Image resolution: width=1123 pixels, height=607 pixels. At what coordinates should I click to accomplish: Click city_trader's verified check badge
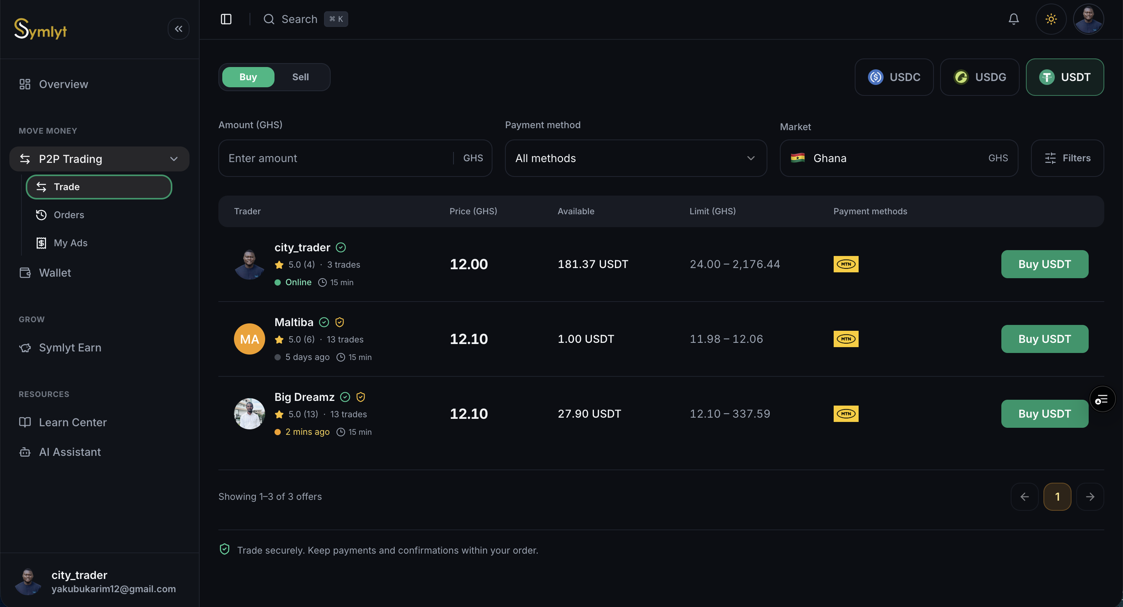coord(341,247)
